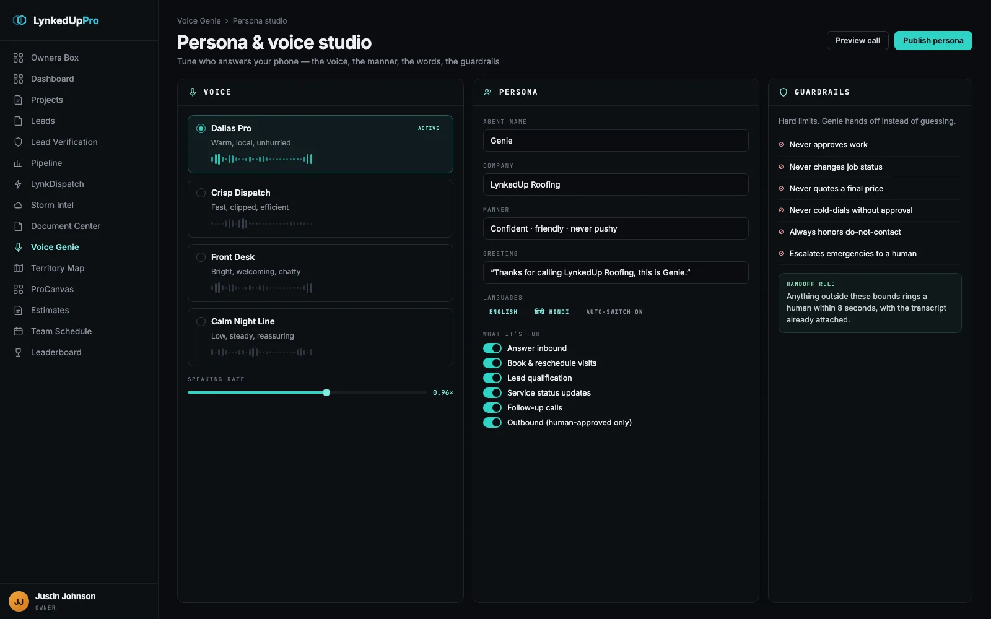Screen dimensions: 991x619
Task: Open Document Center file icon
Action: (18, 226)
